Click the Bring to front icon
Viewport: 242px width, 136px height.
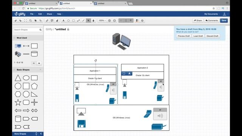36,20
